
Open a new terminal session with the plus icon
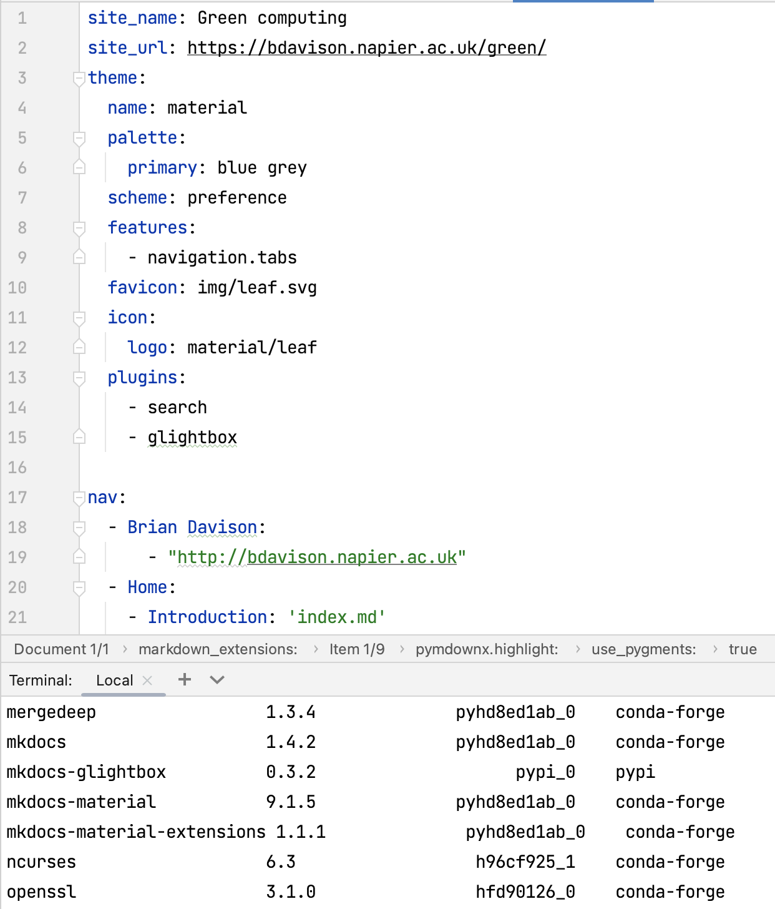pyautogui.click(x=184, y=680)
